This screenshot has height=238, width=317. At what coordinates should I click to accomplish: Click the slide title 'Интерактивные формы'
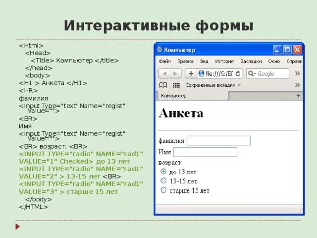(x=158, y=26)
